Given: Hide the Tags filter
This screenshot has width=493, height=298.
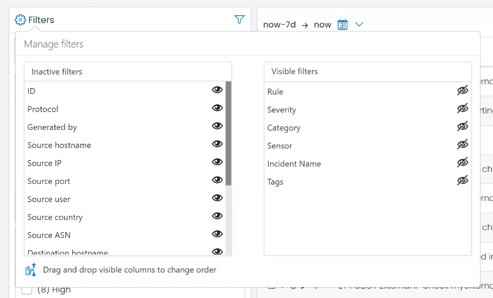Looking at the screenshot, I should pyautogui.click(x=462, y=180).
